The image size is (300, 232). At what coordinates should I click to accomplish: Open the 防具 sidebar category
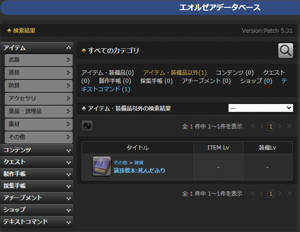click(x=39, y=86)
